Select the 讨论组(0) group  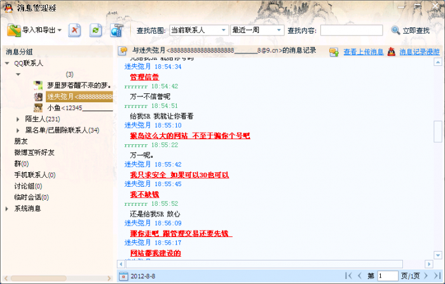click(28, 186)
